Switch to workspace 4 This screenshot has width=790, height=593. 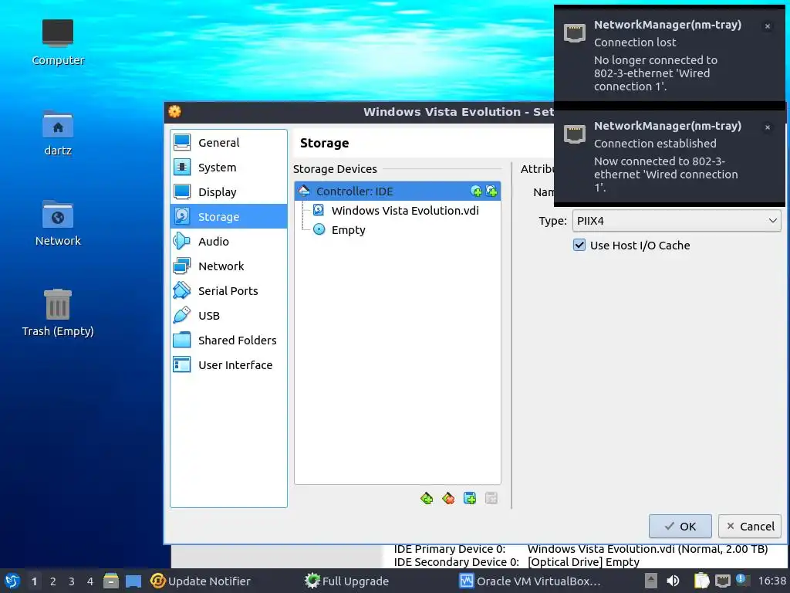pyautogui.click(x=90, y=581)
